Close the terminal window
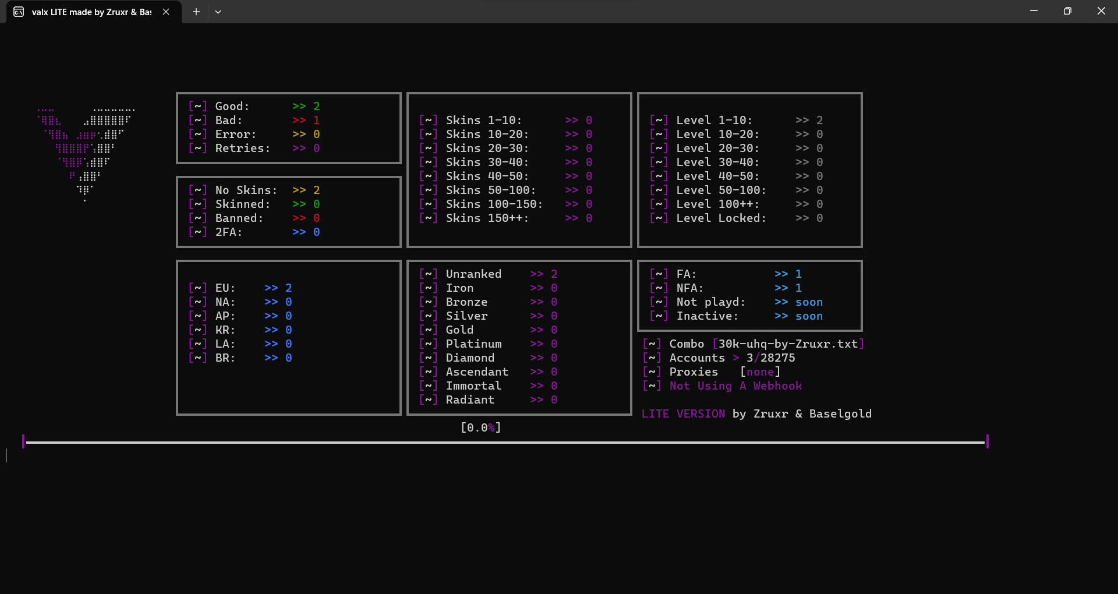 1101,11
